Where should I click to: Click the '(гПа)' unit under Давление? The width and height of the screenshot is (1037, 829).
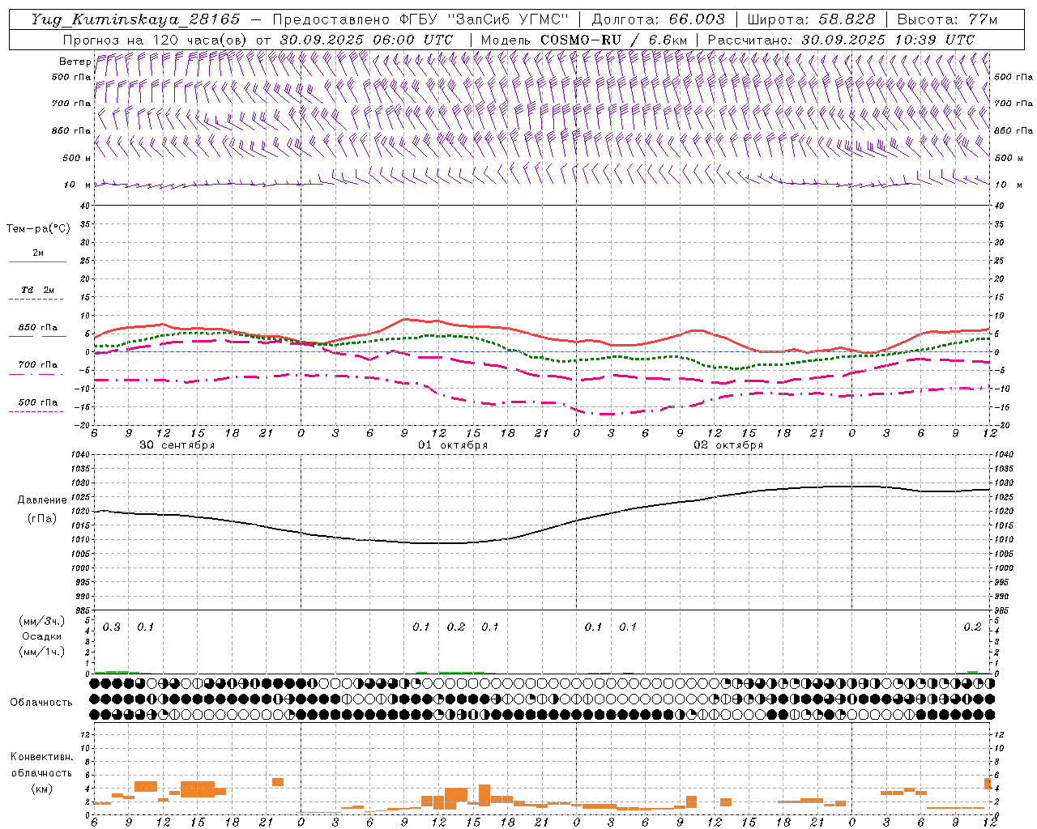click(42, 518)
